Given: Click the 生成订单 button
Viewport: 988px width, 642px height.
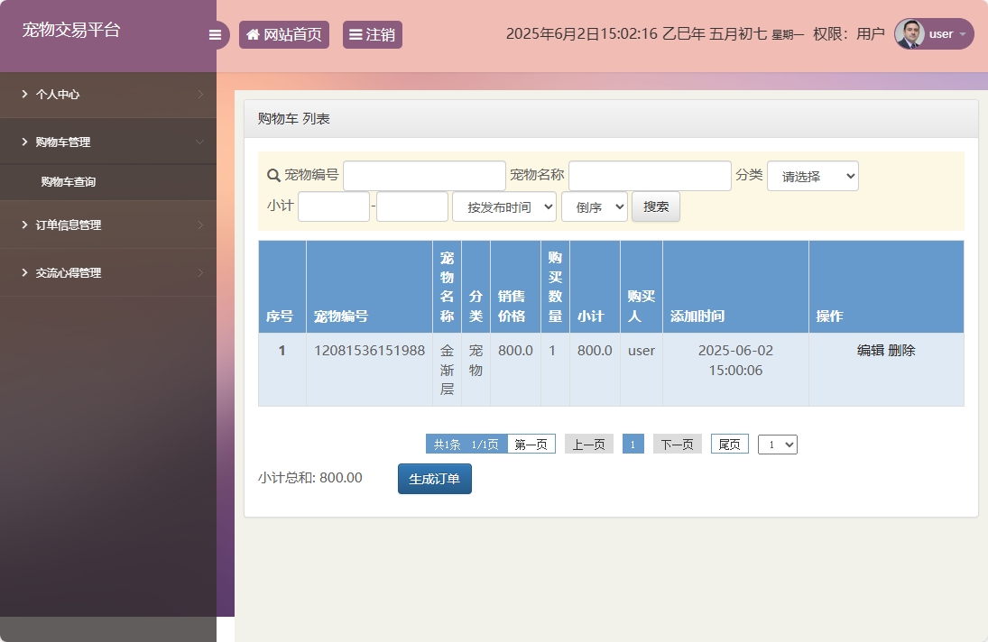Looking at the screenshot, I should pyautogui.click(x=434, y=478).
